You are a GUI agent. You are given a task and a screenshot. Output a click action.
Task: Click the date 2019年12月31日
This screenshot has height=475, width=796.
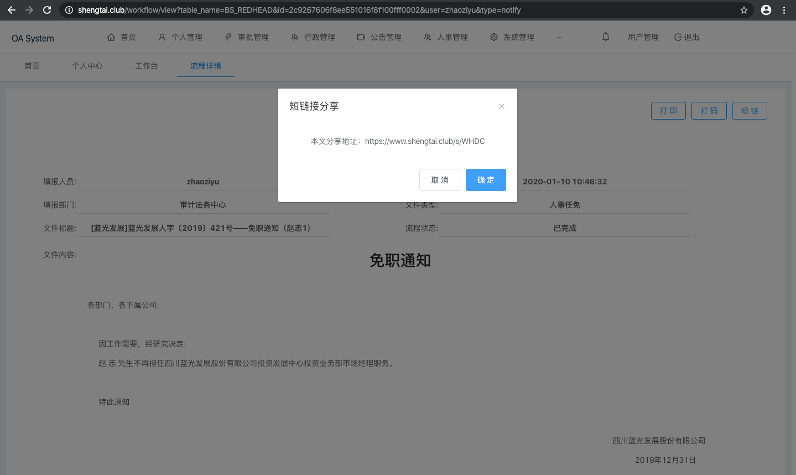(x=665, y=460)
